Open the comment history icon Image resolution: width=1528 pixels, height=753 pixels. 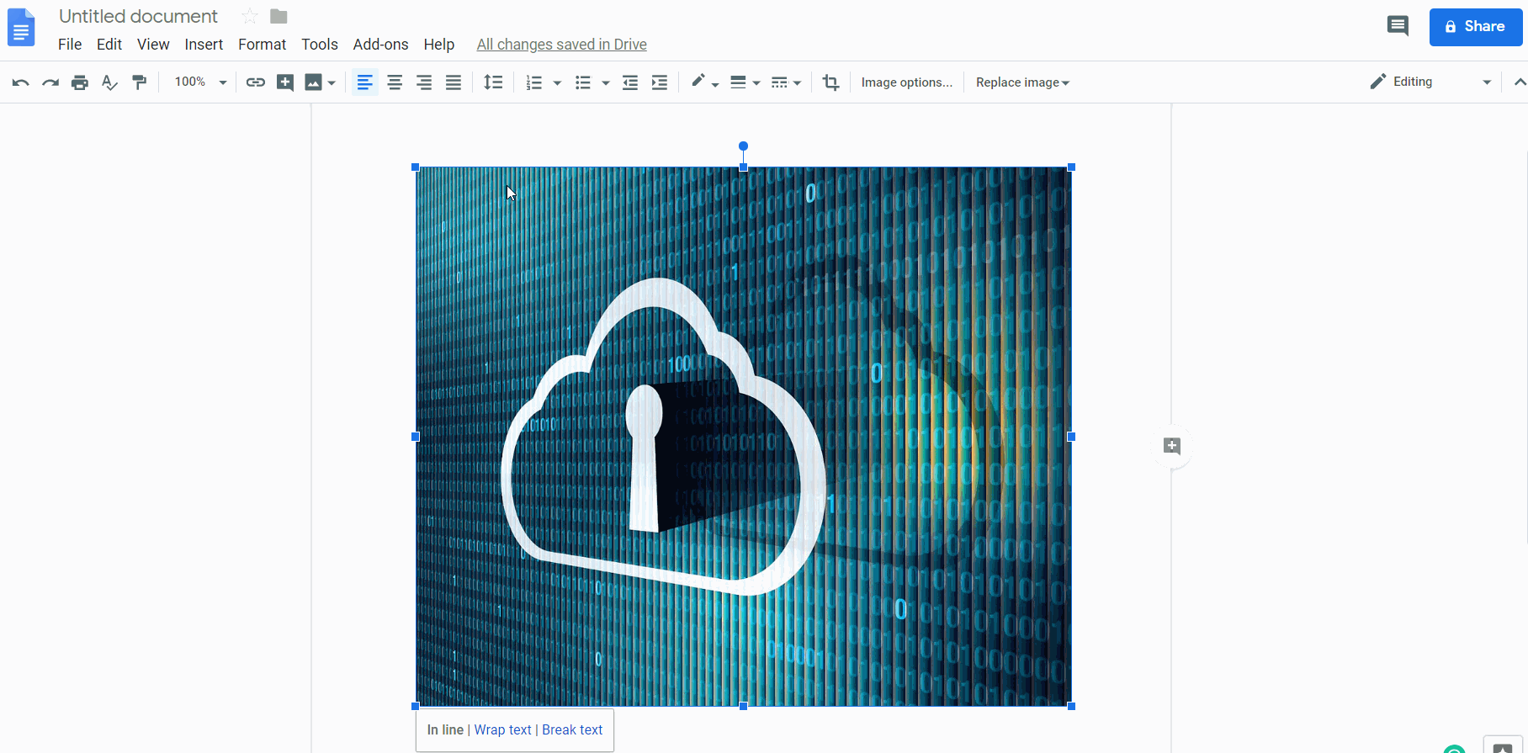1398,27
